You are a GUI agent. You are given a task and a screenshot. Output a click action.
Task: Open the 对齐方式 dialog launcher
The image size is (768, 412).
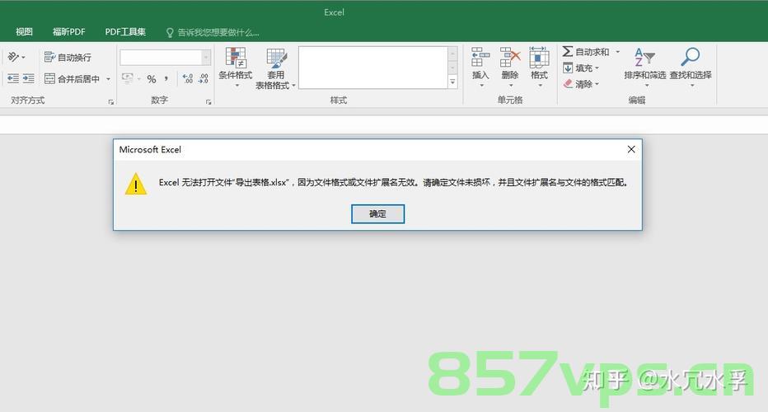[111, 102]
